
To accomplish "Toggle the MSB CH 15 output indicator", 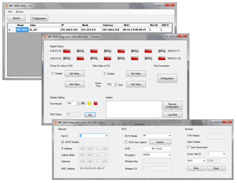I will click(161, 58).
